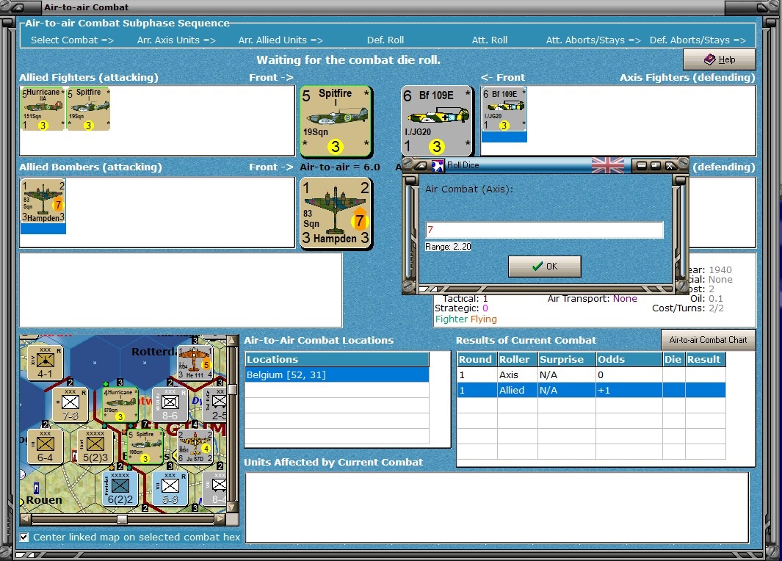
Task: Select the Allied roller row in results
Action: click(x=591, y=390)
